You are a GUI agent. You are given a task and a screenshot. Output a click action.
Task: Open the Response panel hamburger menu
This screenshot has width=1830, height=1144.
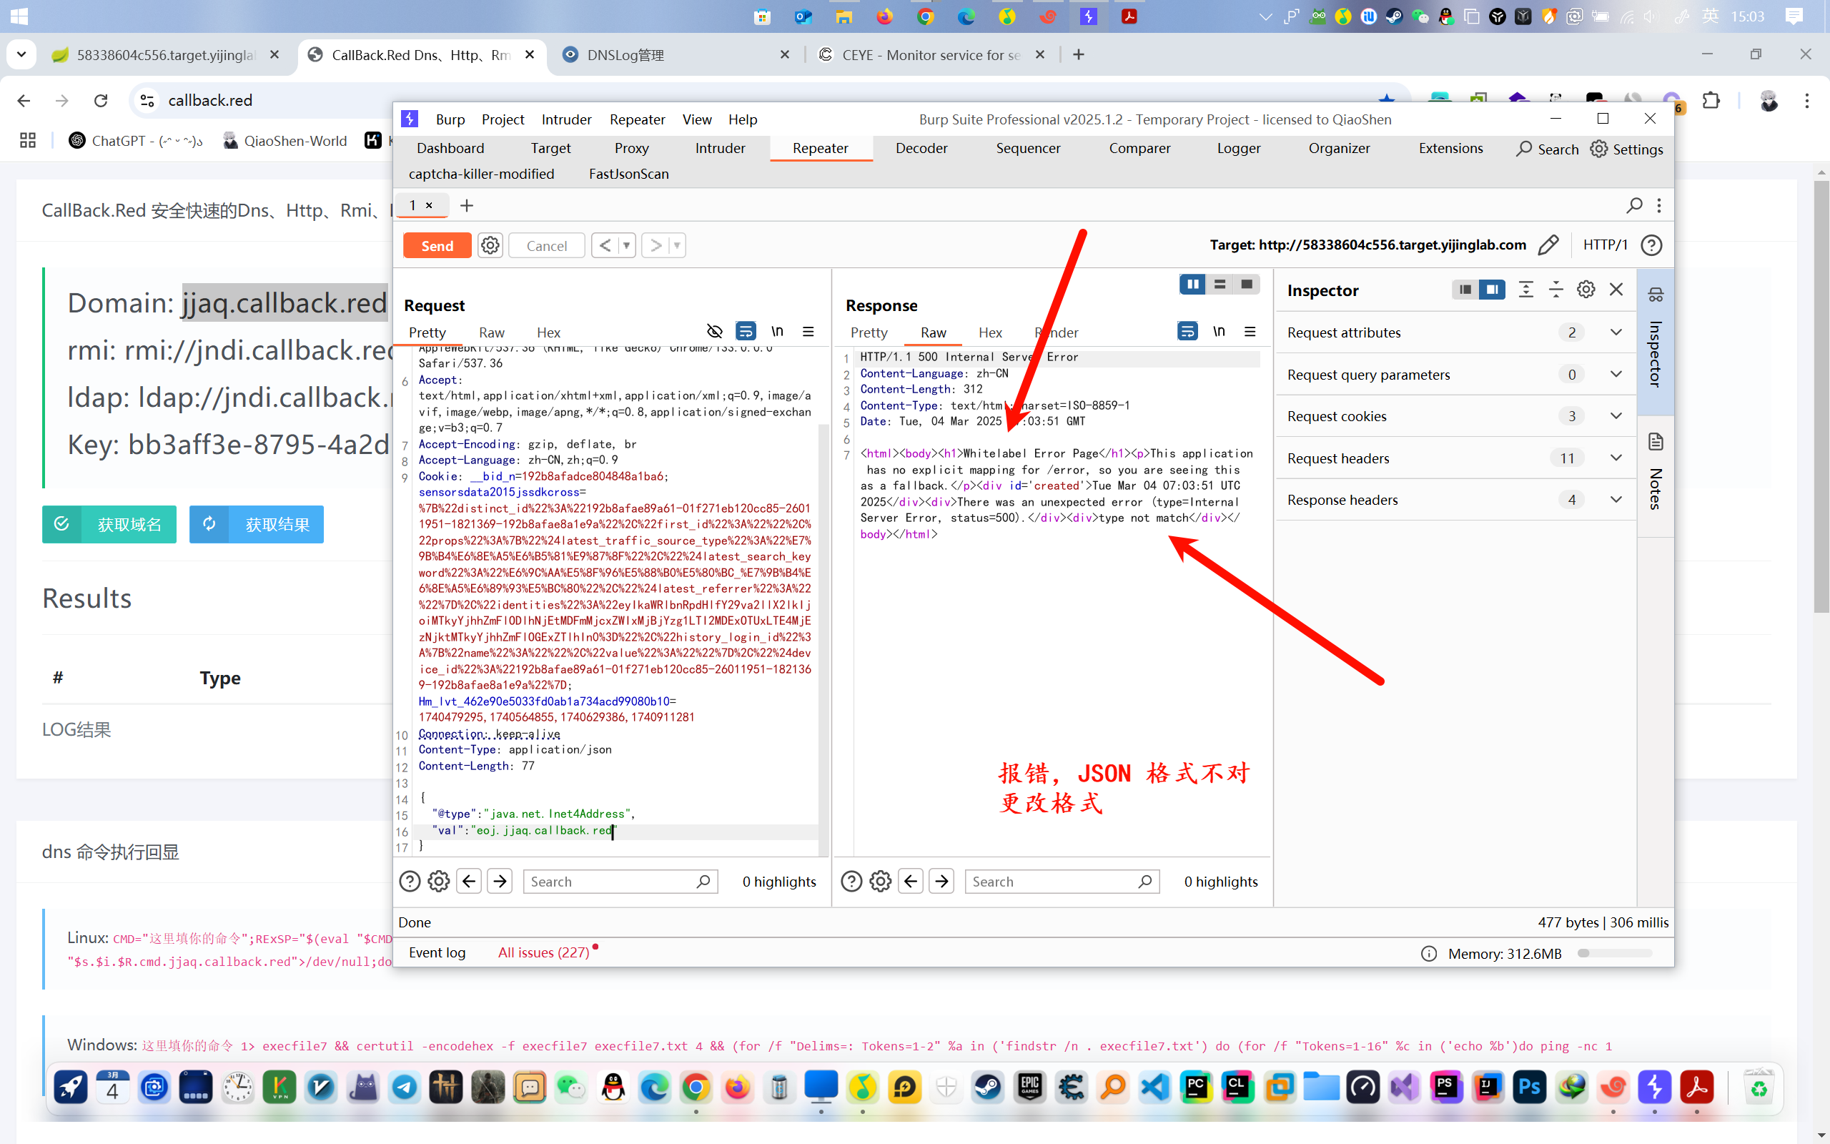[x=1250, y=331]
